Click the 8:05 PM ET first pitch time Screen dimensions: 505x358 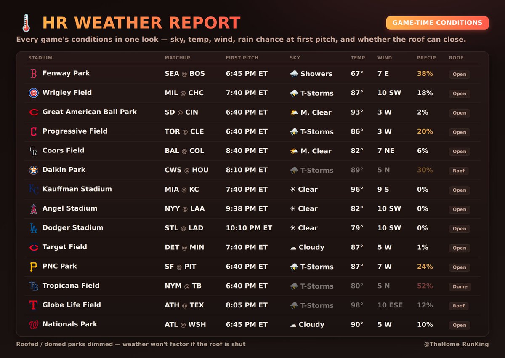[247, 305]
